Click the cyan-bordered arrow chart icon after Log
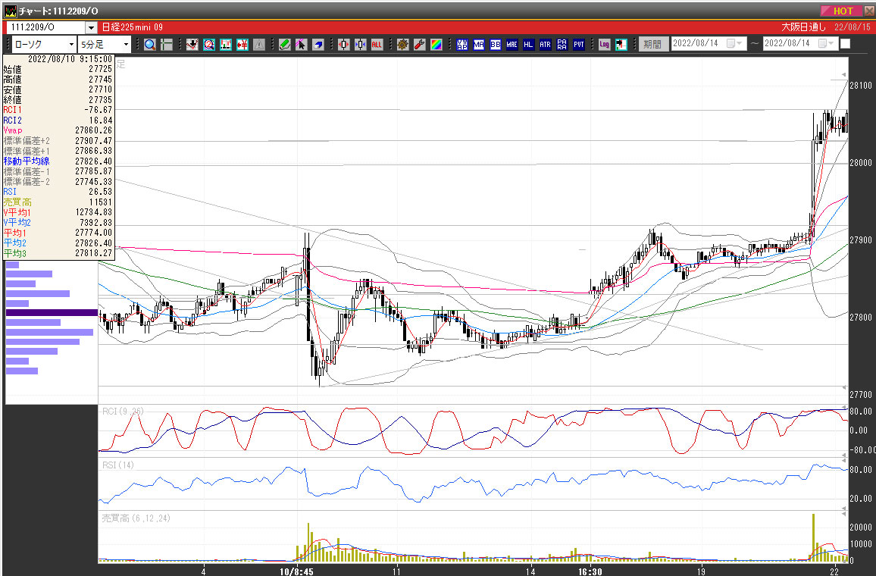This screenshot has height=576, width=876. (x=621, y=45)
